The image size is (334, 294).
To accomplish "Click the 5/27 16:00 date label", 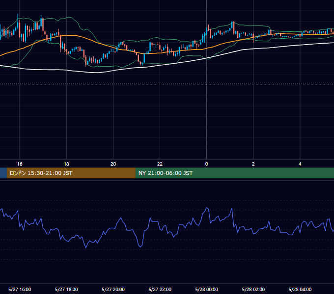I will (20, 289).
